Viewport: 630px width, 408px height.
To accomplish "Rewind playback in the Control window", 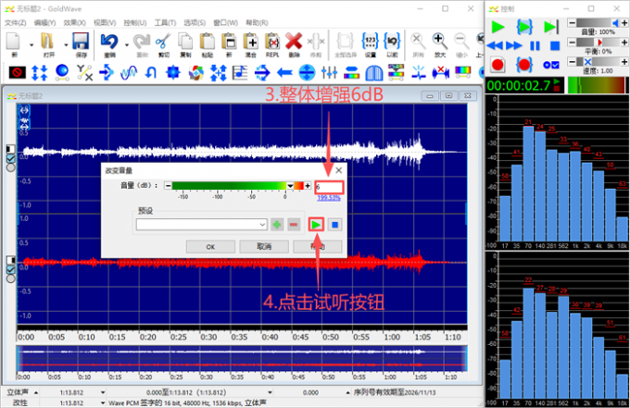I will [495, 45].
